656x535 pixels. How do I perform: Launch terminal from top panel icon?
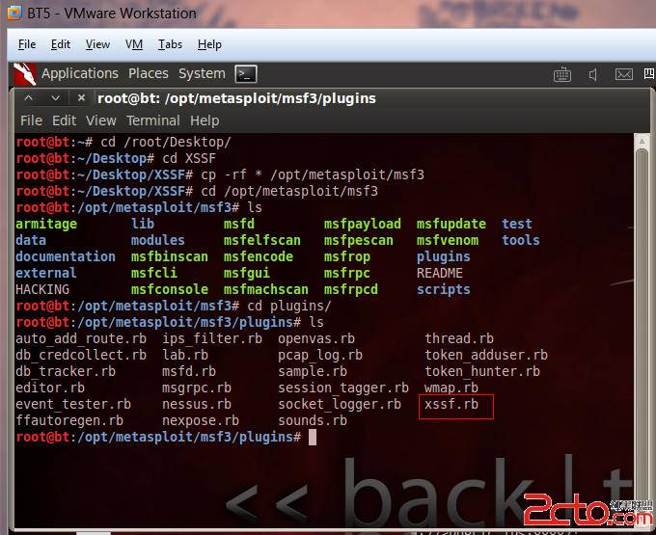pyautogui.click(x=246, y=74)
